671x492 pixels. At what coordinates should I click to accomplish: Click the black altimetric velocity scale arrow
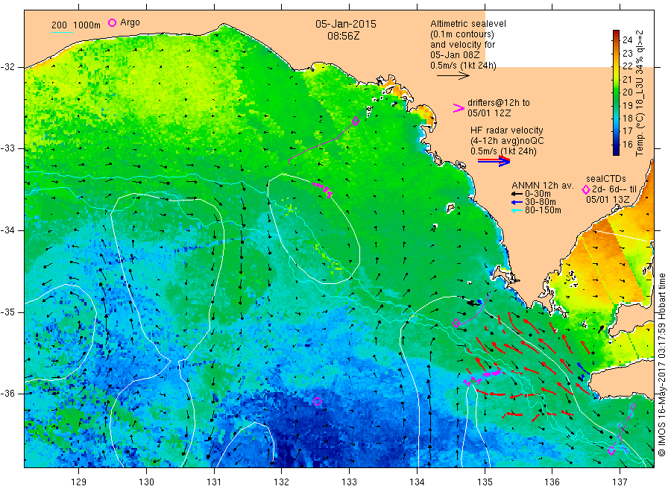pos(453,76)
